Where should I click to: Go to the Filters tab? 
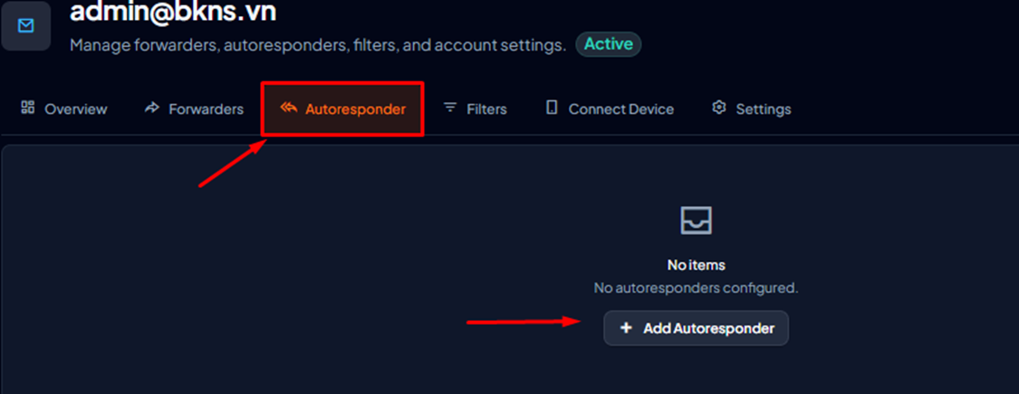point(475,108)
